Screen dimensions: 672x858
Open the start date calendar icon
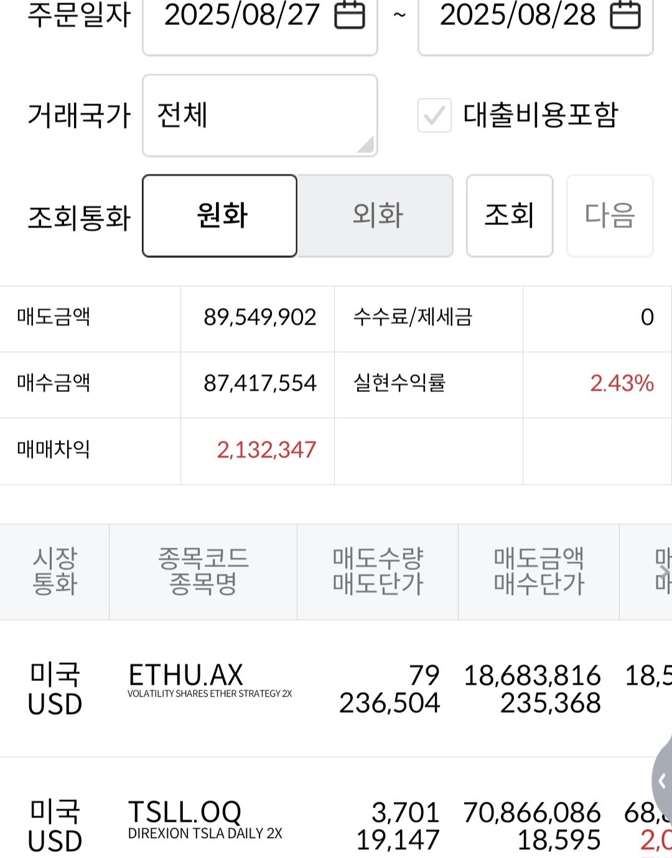click(350, 16)
